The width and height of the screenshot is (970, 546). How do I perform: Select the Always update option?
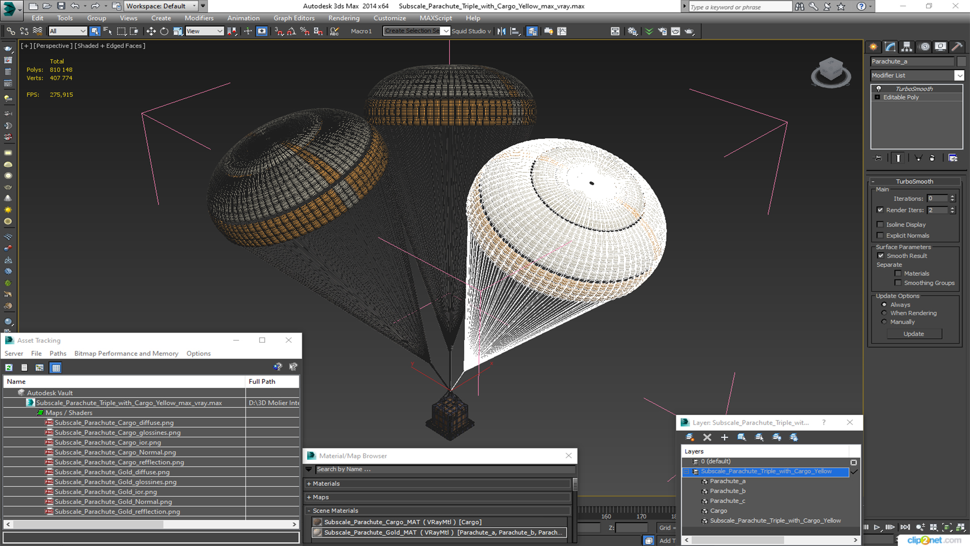click(x=884, y=304)
